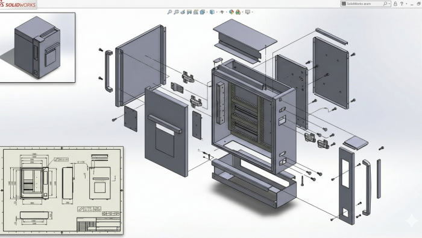Expand the Display Style dropdown arrow
The width and height of the screenshot is (422, 238).
216,12
